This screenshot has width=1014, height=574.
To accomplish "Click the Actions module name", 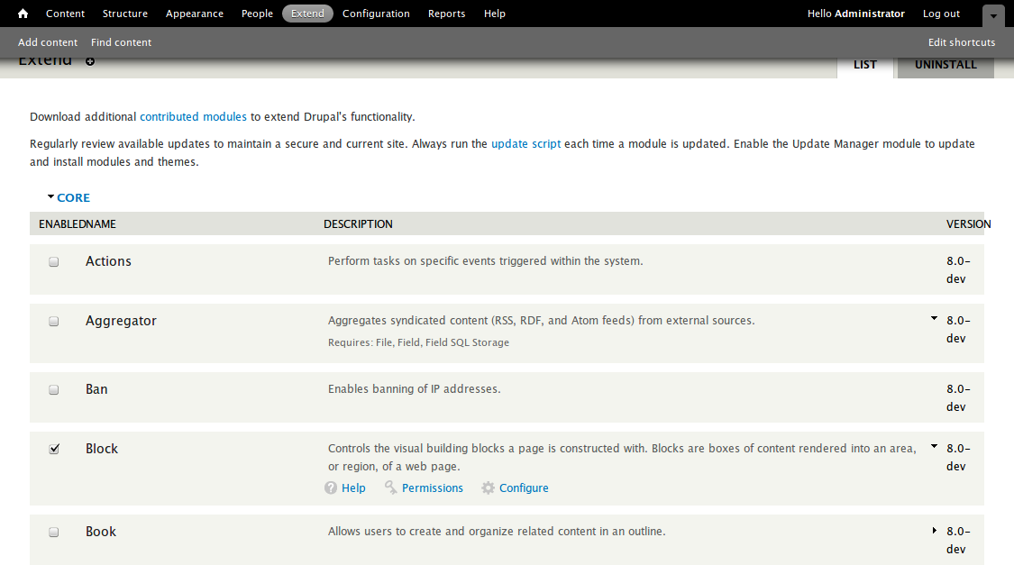I will pos(108,261).
